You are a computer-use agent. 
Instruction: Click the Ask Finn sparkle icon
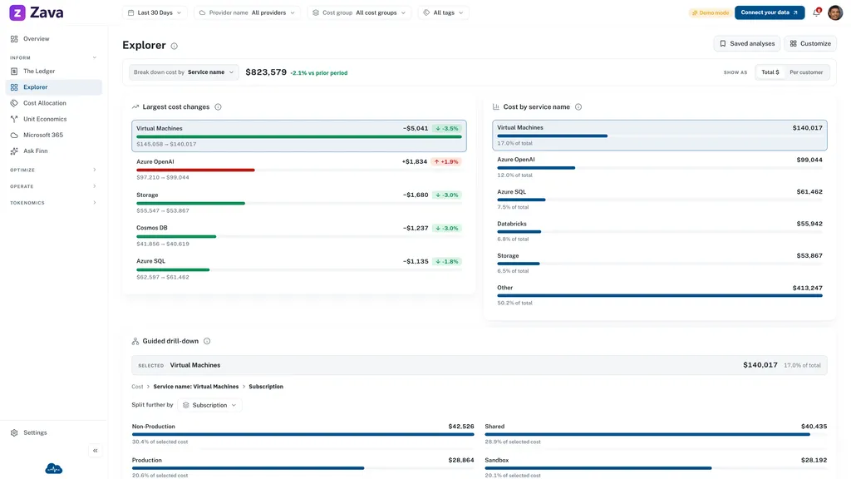(x=14, y=151)
